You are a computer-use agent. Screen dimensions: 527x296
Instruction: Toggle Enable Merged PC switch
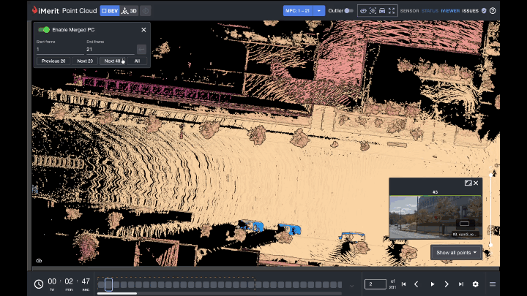44,29
